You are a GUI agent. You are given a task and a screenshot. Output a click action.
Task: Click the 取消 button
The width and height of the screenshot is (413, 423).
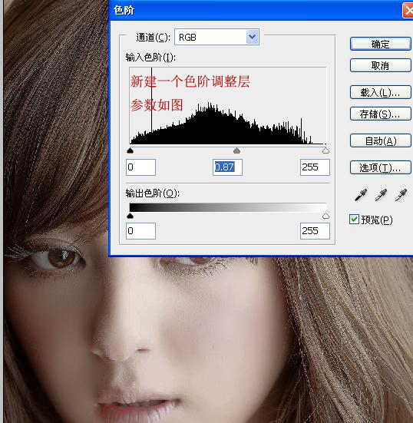(x=380, y=65)
